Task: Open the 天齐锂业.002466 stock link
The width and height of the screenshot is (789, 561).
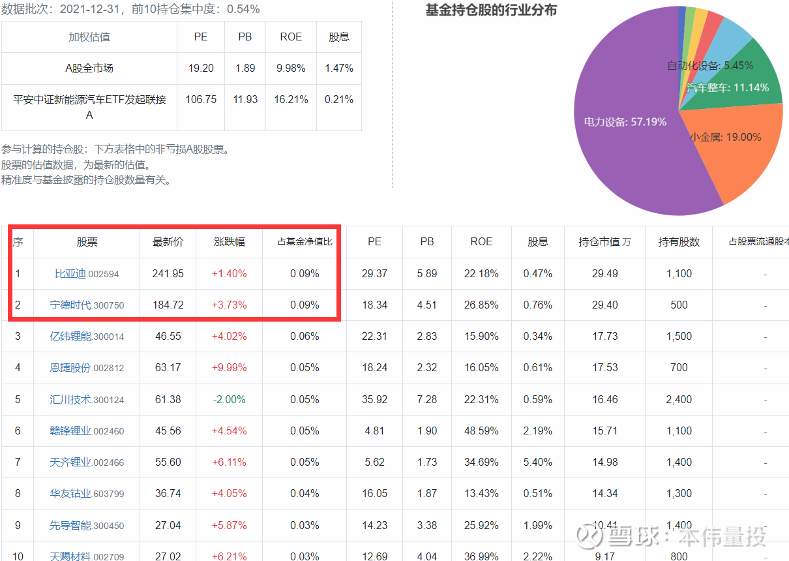Action: coord(87,462)
